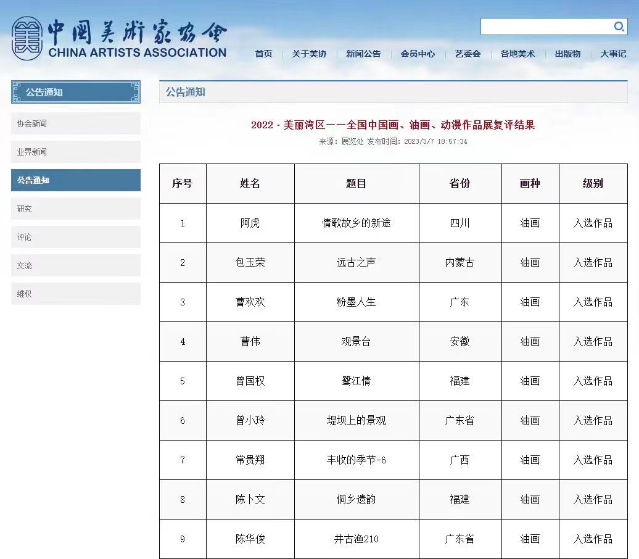639x559 pixels.
Task: Open 业界新闻 in the left sidebar
Action: click(76, 152)
